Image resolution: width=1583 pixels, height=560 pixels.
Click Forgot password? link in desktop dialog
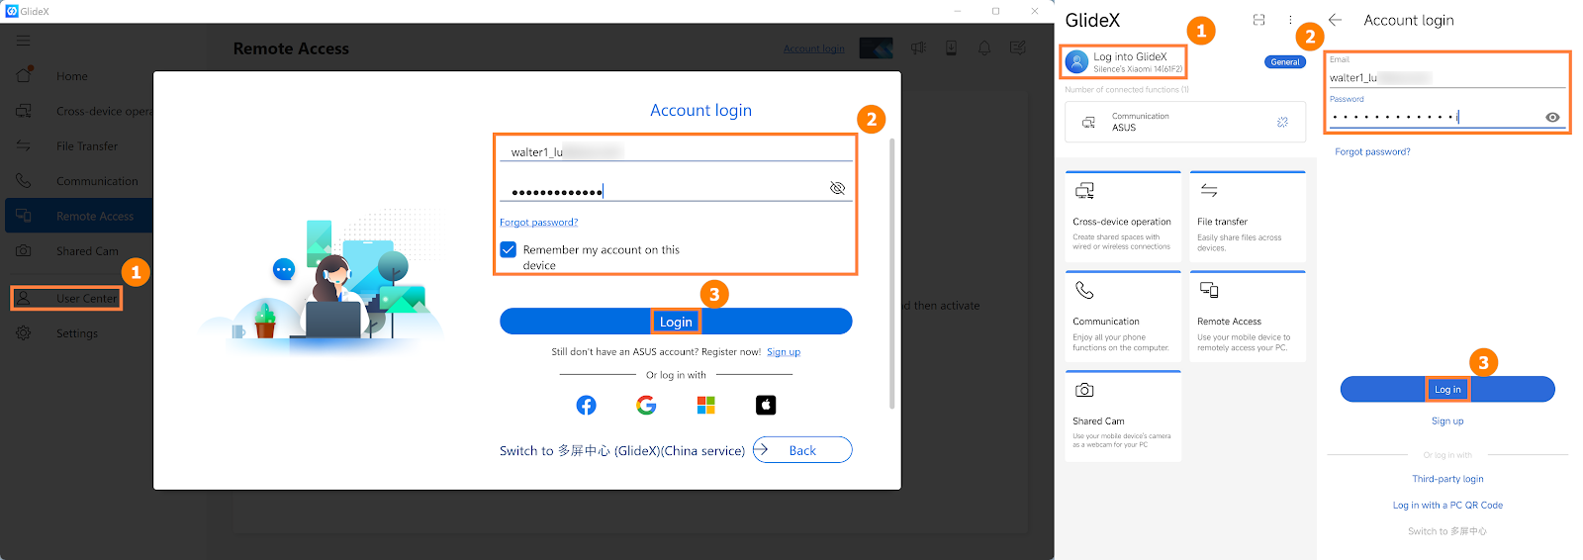tap(538, 222)
